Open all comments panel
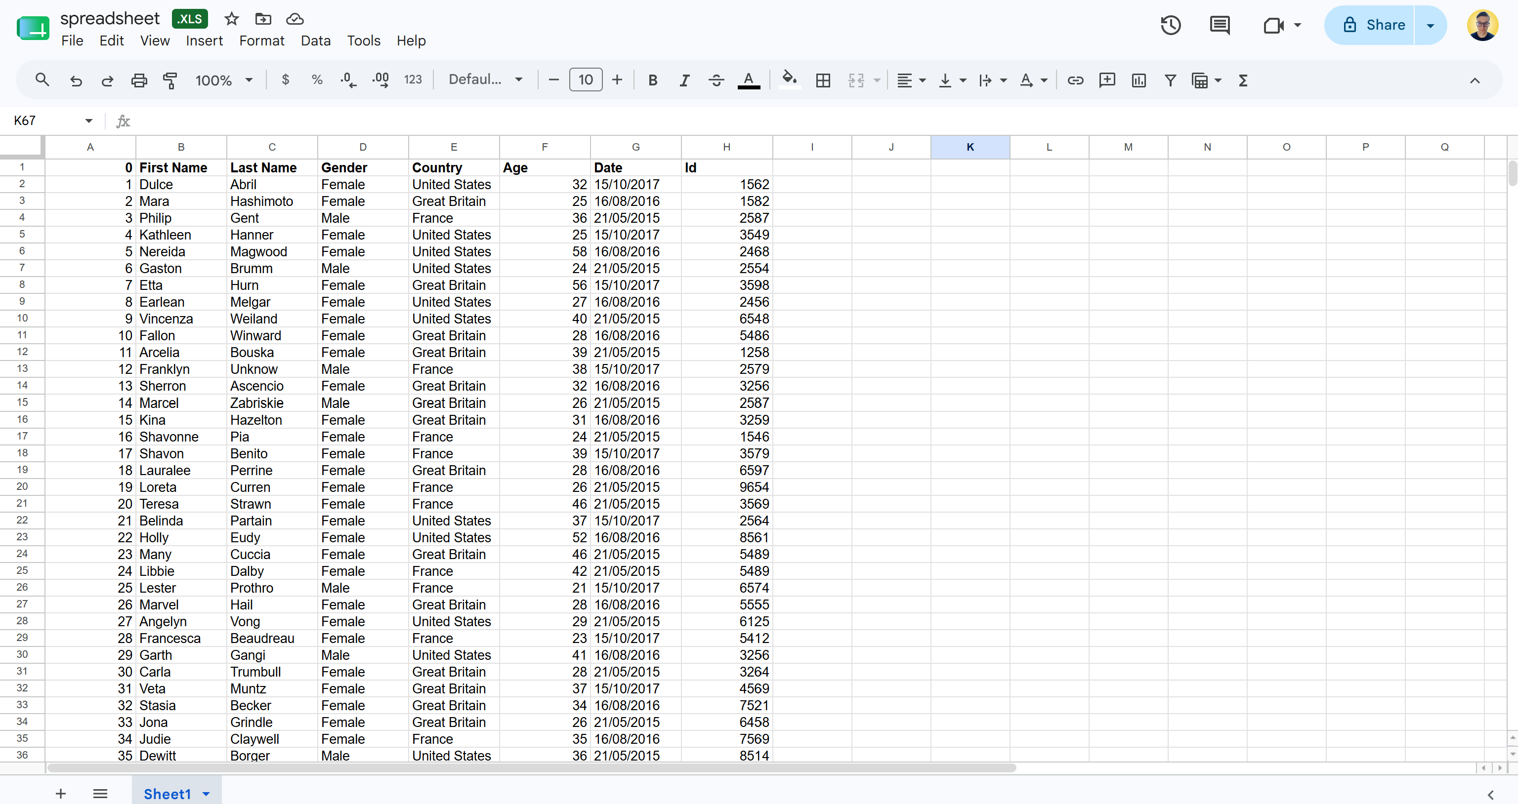 [1219, 25]
